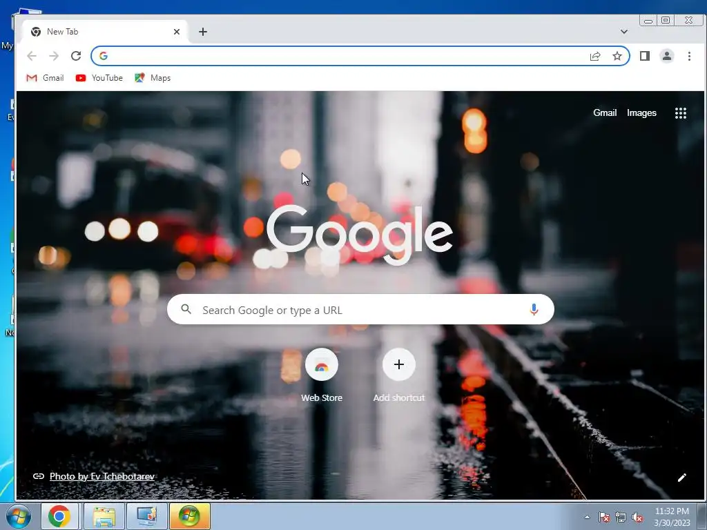This screenshot has width=707, height=530.
Task: Open the Maps bookmark
Action: (153, 78)
